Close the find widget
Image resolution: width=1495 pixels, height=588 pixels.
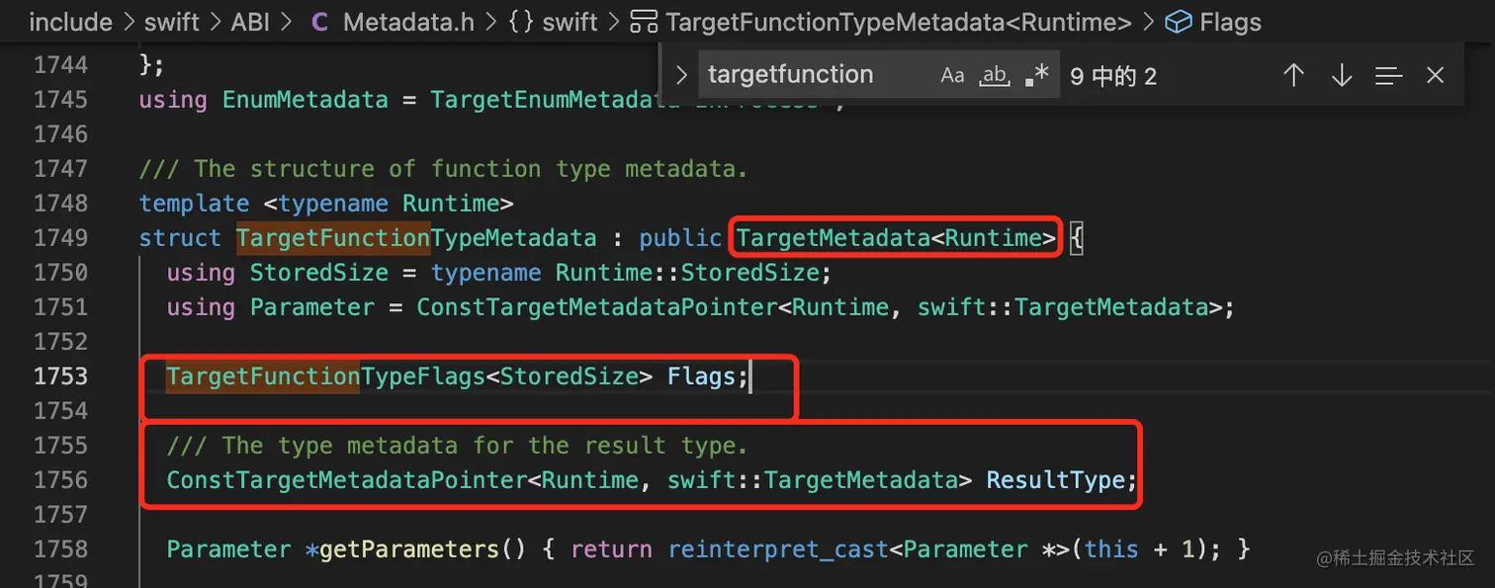(x=1436, y=75)
